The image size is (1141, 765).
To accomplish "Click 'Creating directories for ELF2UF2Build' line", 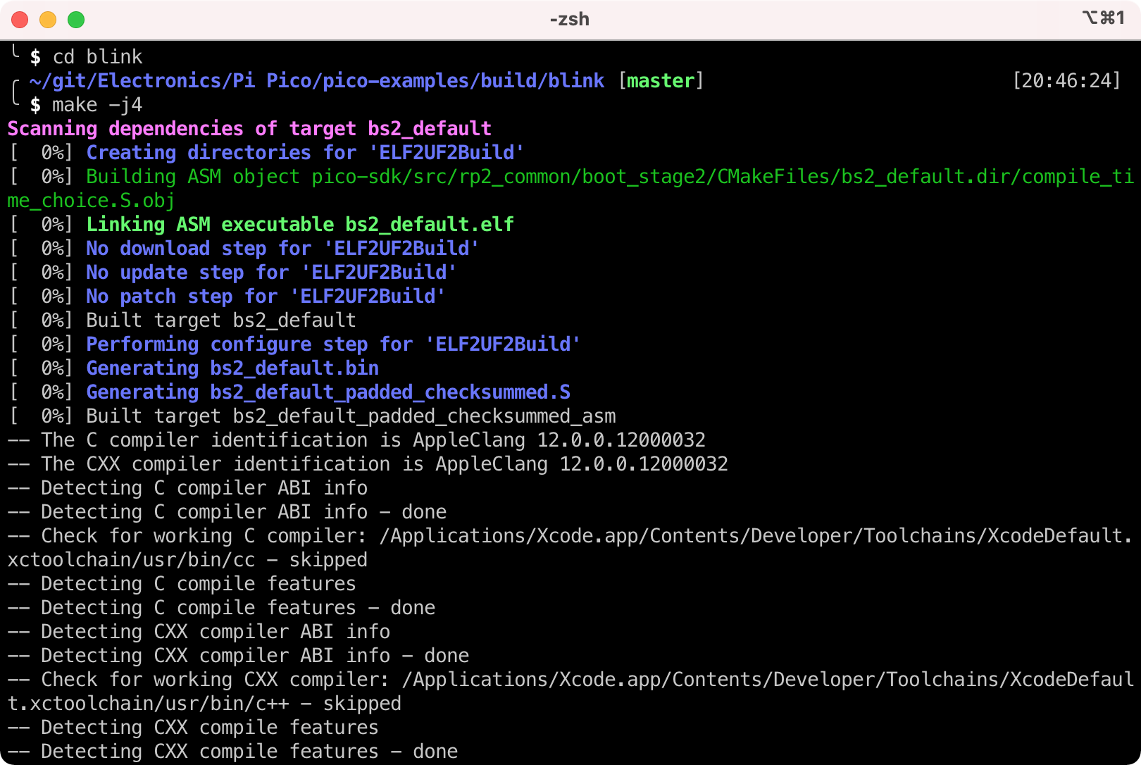I will [304, 153].
